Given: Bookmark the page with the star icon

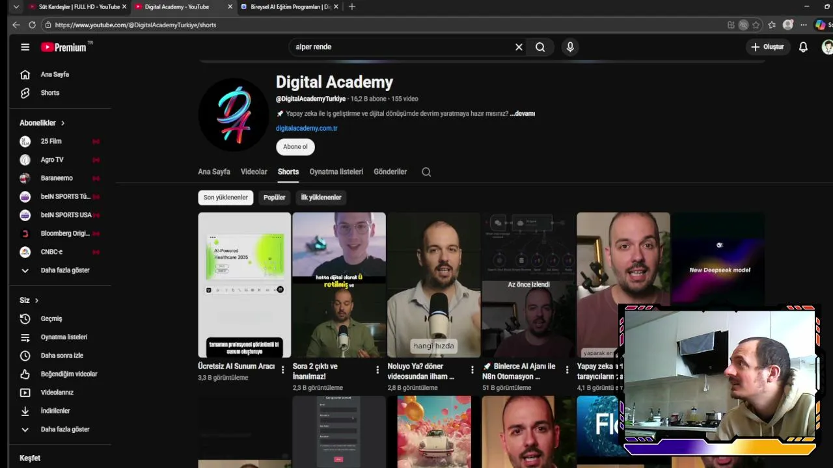Looking at the screenshot, I should [x=756, y=25].
